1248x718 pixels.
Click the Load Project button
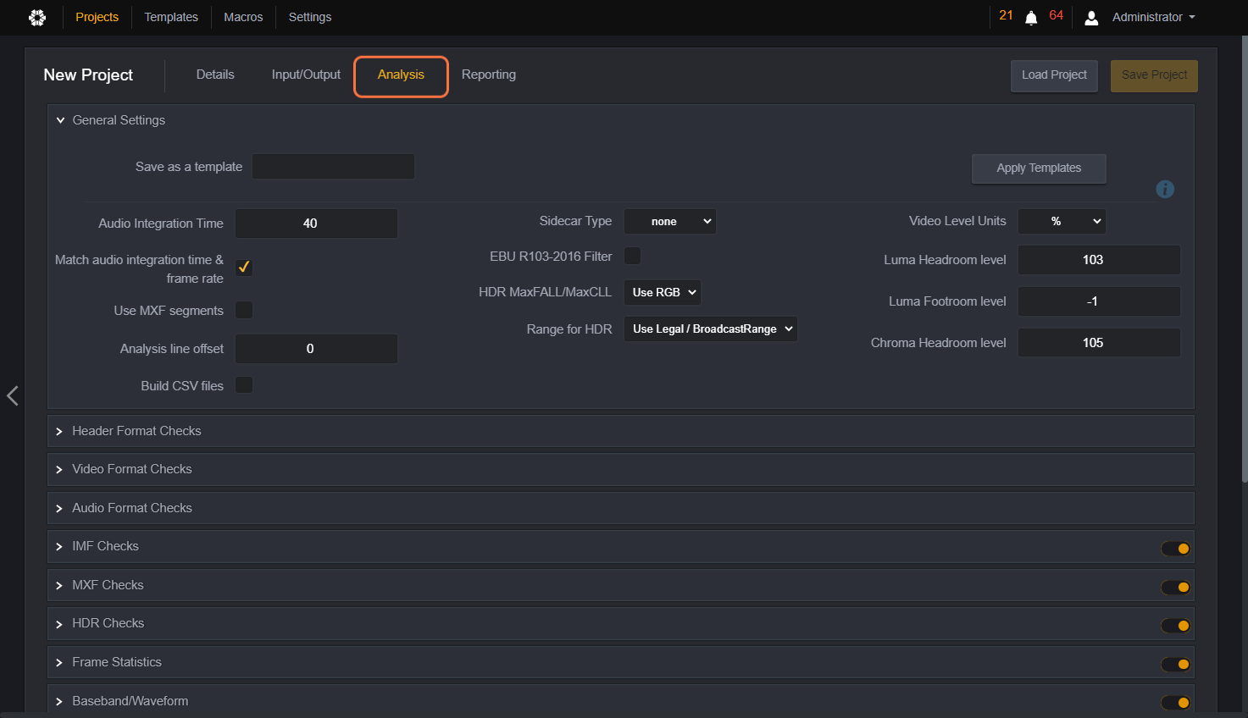click(x=1054, y=75)
